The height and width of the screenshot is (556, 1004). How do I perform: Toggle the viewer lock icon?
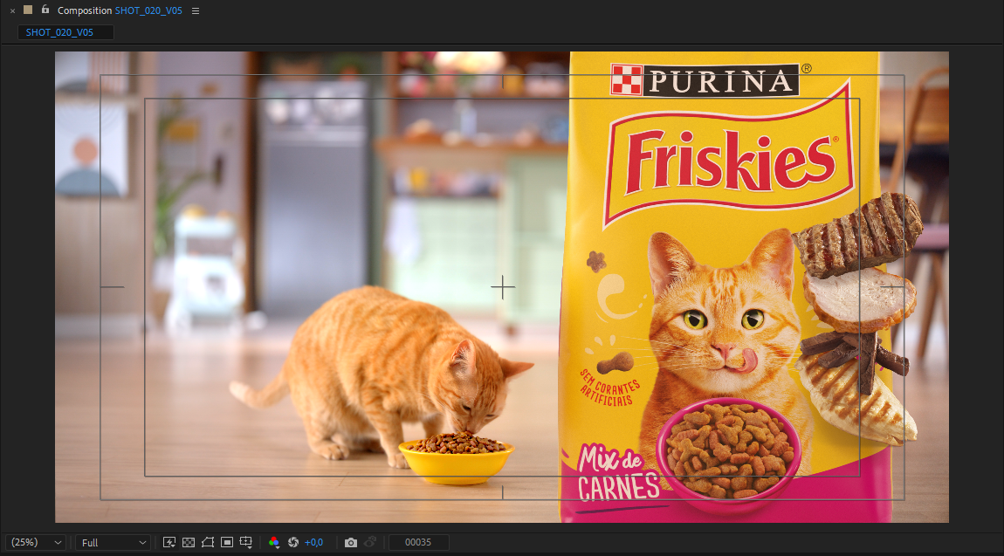(45, 10)
